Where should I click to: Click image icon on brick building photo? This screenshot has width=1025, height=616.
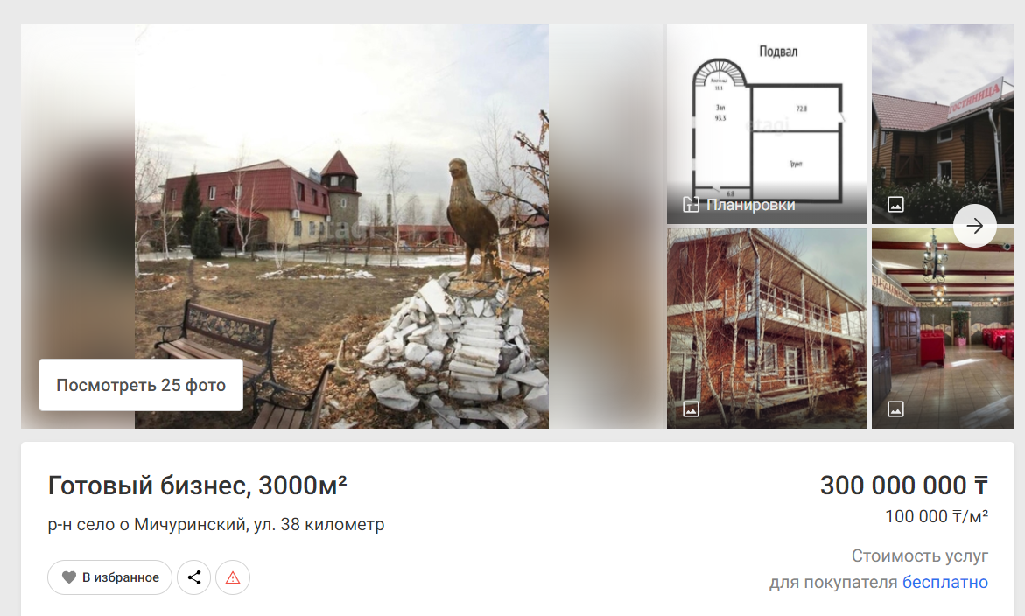coord(691,409)
